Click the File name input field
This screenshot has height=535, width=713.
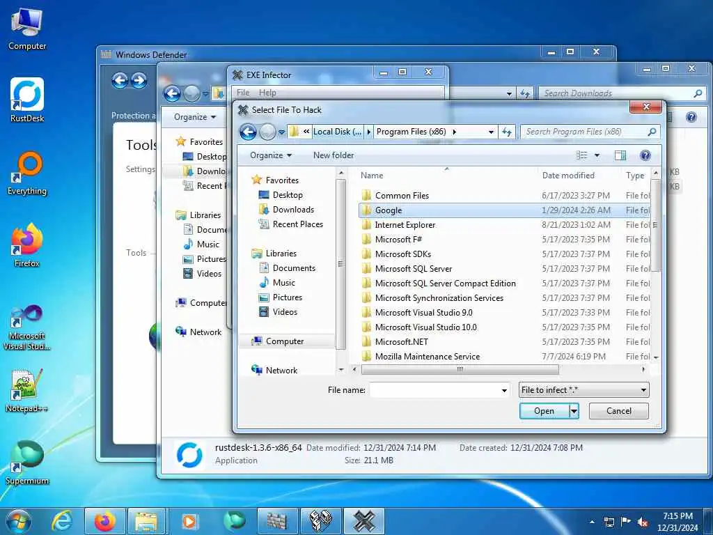[x=434, y=390]
